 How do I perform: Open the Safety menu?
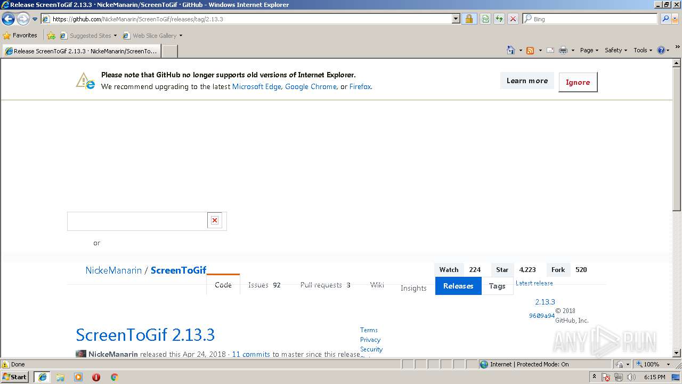[616, 50]
